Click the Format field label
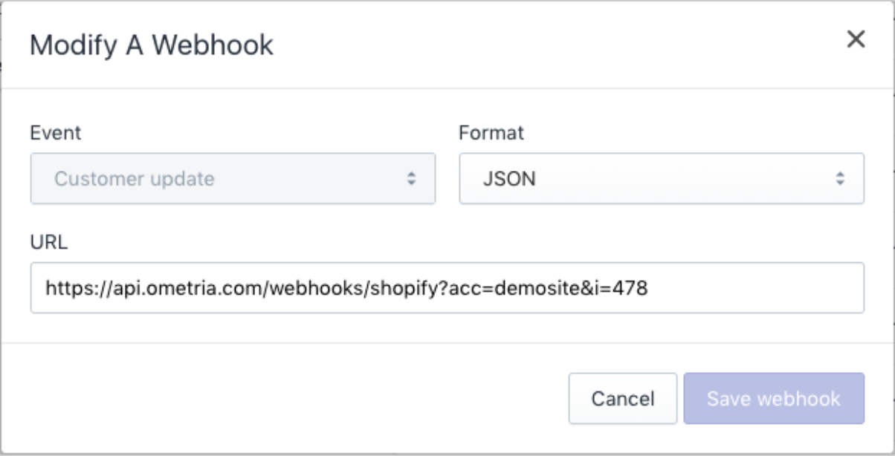Viewport: 895px width, 456px height. point(491,133)
